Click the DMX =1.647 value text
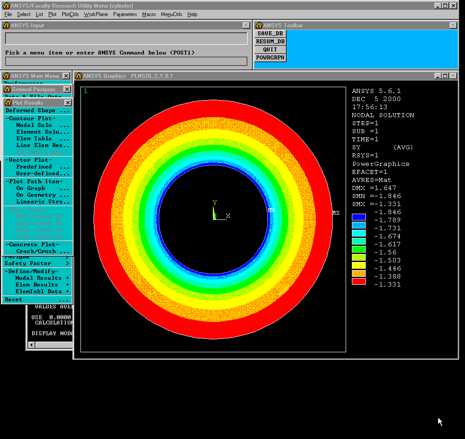The image size is (465, 439). tap(374, 188)
